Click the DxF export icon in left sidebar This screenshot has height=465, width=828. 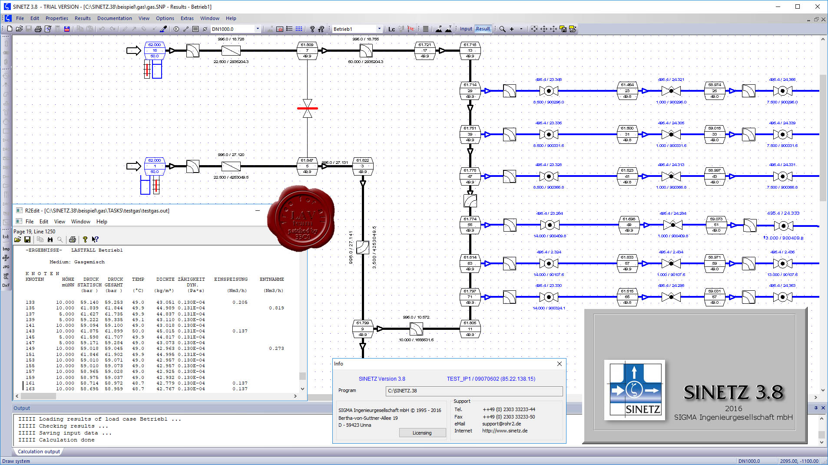6,286
